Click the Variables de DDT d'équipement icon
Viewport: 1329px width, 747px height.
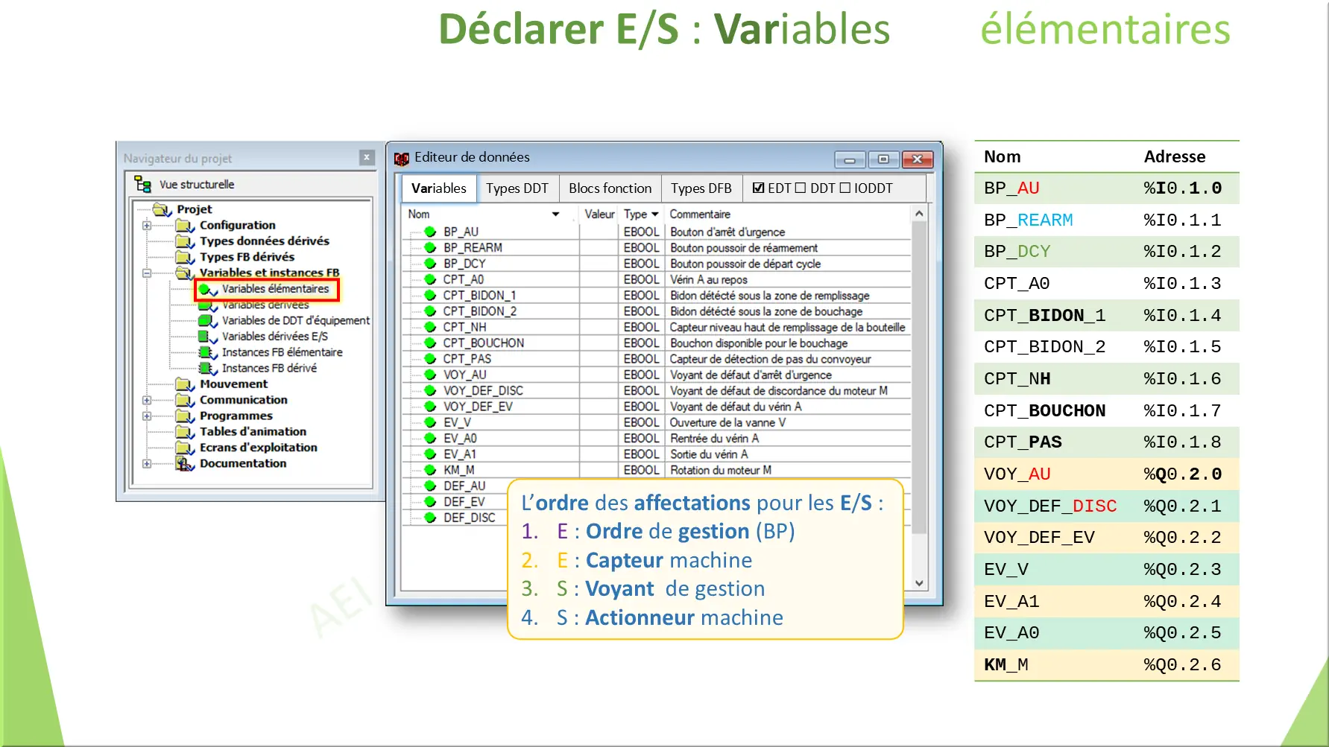[207, 321]
